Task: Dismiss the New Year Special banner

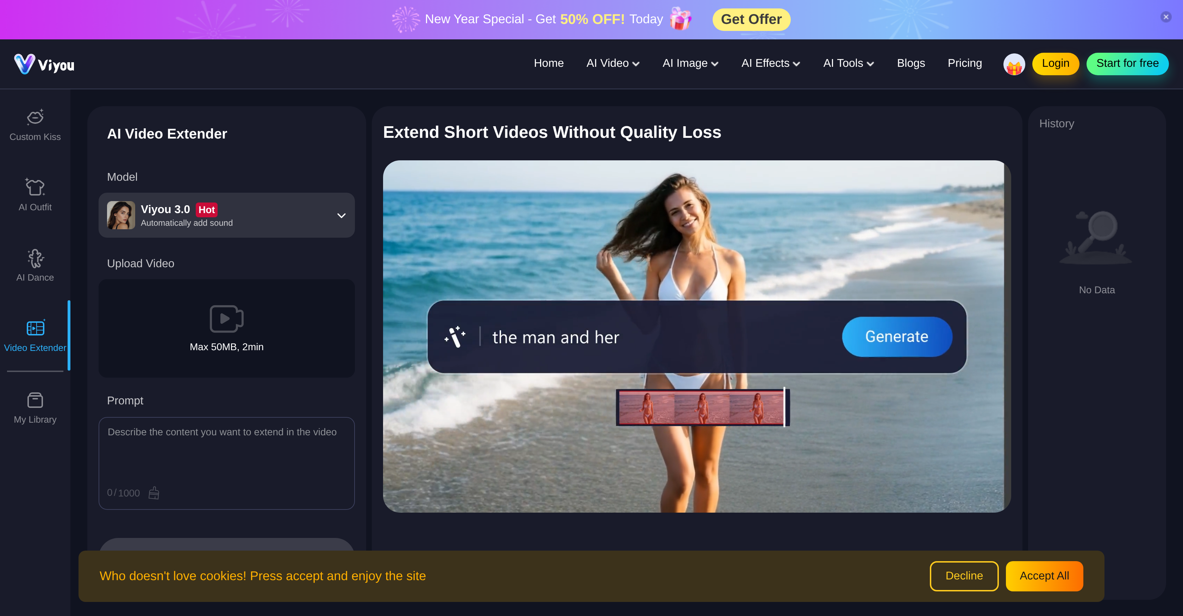Action: [1165, 17]
